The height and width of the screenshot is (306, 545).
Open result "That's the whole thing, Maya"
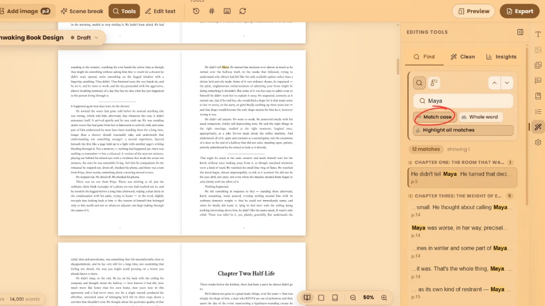[x=462, y=272]
